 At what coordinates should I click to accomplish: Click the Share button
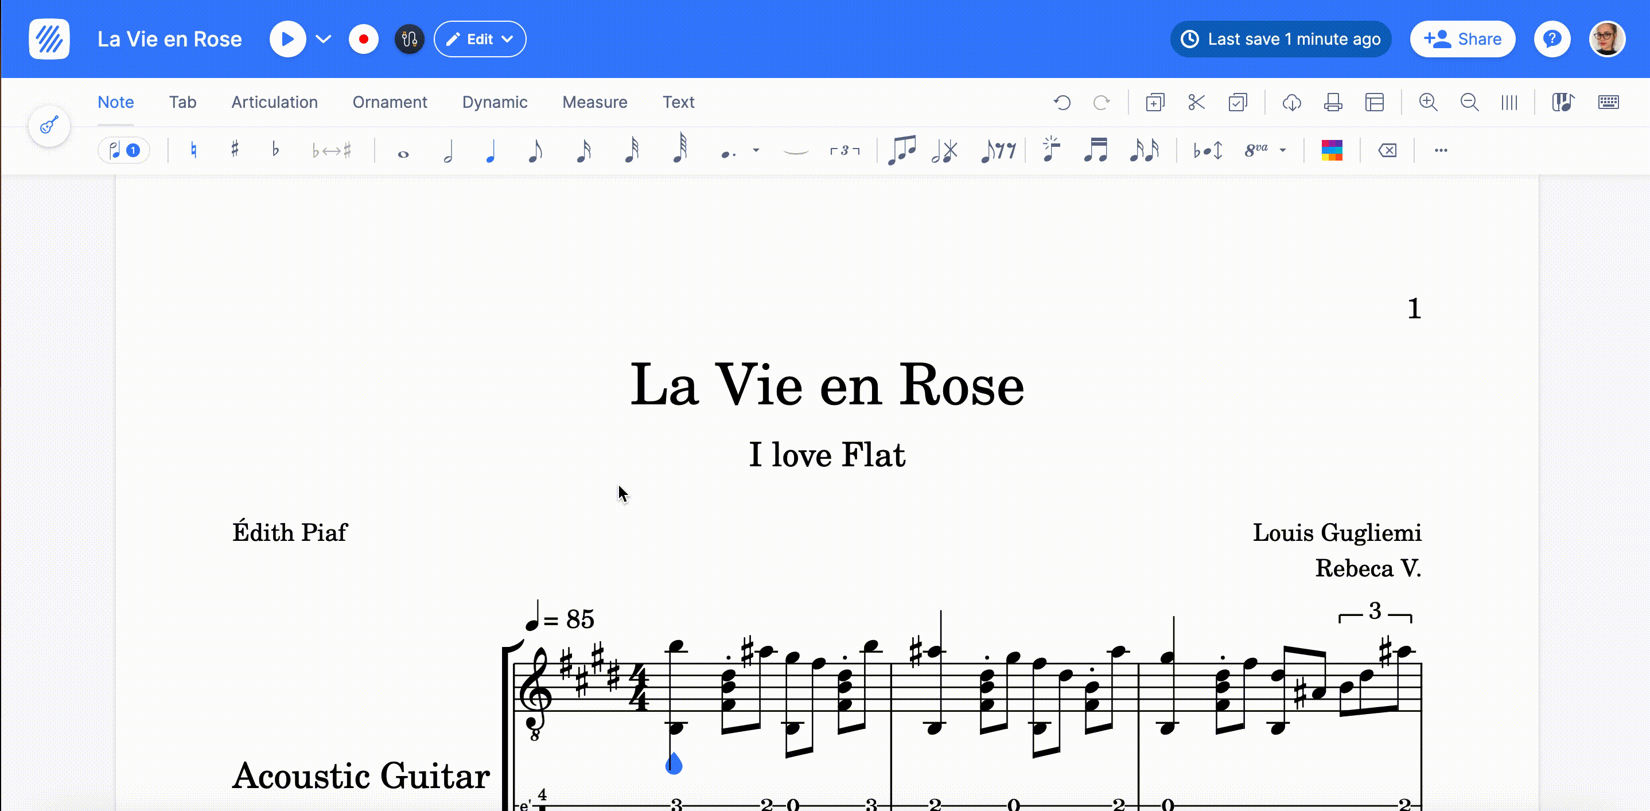(x=1462, y=39)
